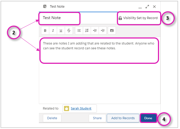Viewport: 180px width, 129px height.
Task: Click Done to save the note
Action: point(148,118)
